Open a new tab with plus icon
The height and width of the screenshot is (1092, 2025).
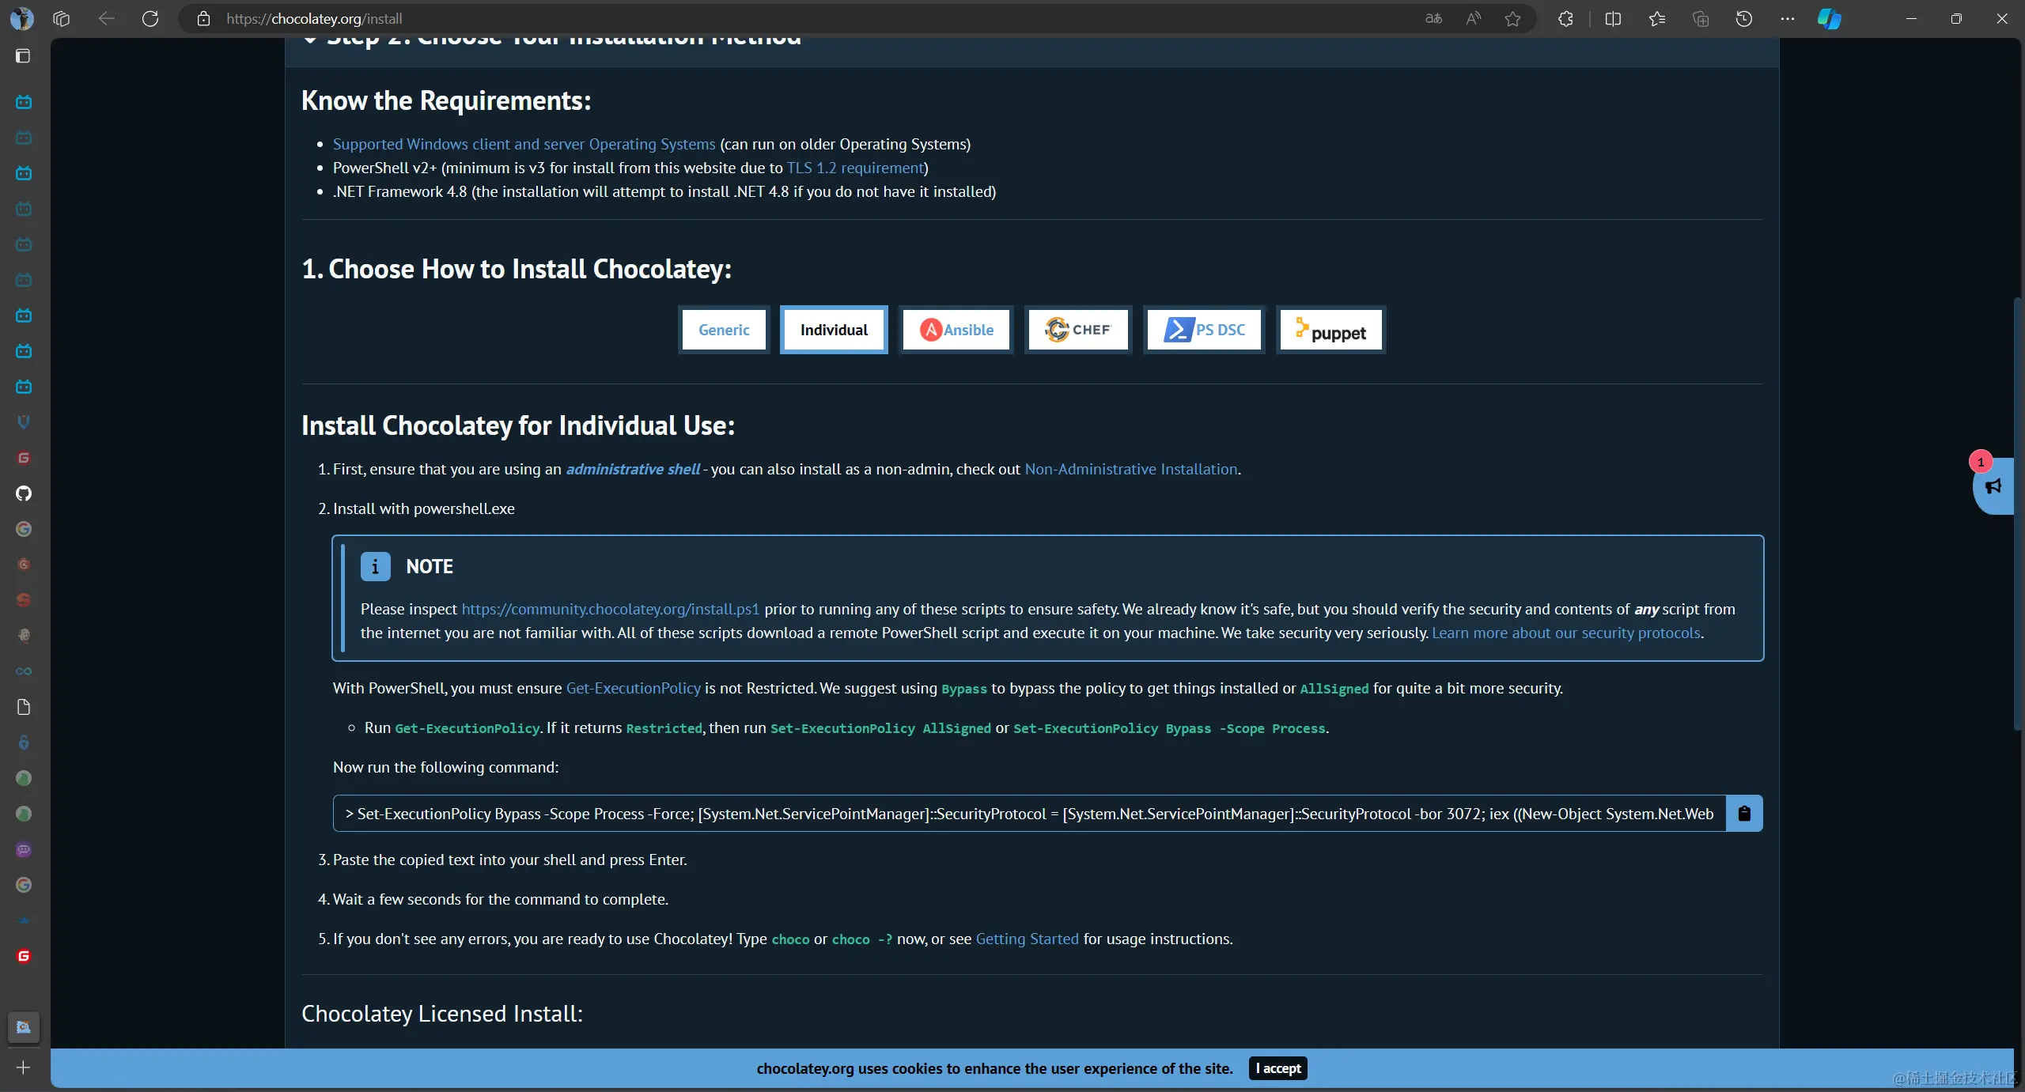point(24,1067)
